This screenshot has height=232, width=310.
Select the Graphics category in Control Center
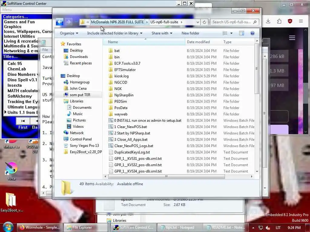pos(13,27)
